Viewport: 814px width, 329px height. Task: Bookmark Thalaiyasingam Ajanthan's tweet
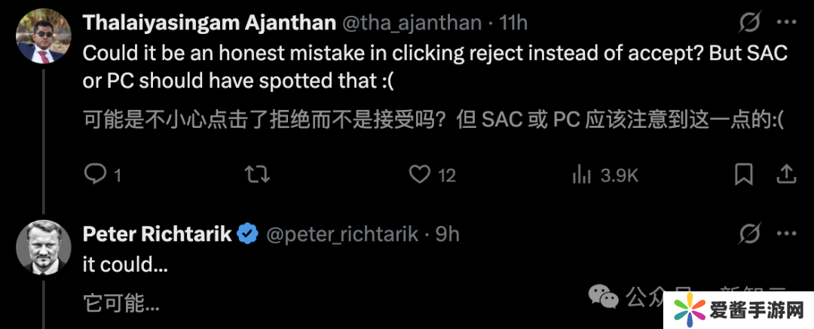point(743,175)
